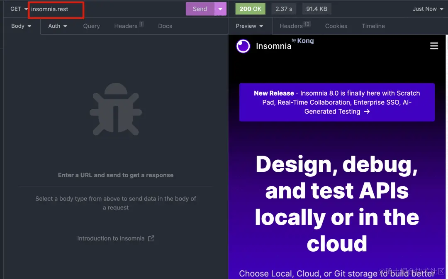Switch to the response Headers tab
Image resolution: width=448 pixels, height=279 pixels.
coord(295,26)
